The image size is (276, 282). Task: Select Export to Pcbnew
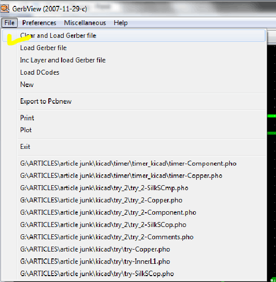[134, 101]
